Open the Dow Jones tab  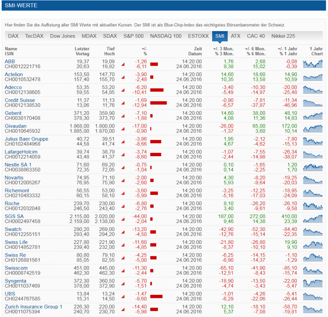click(63, 36)
